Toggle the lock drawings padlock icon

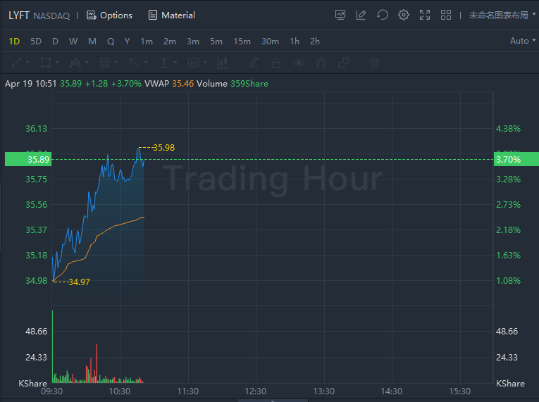pyautogui.click(x=276, y=63)
